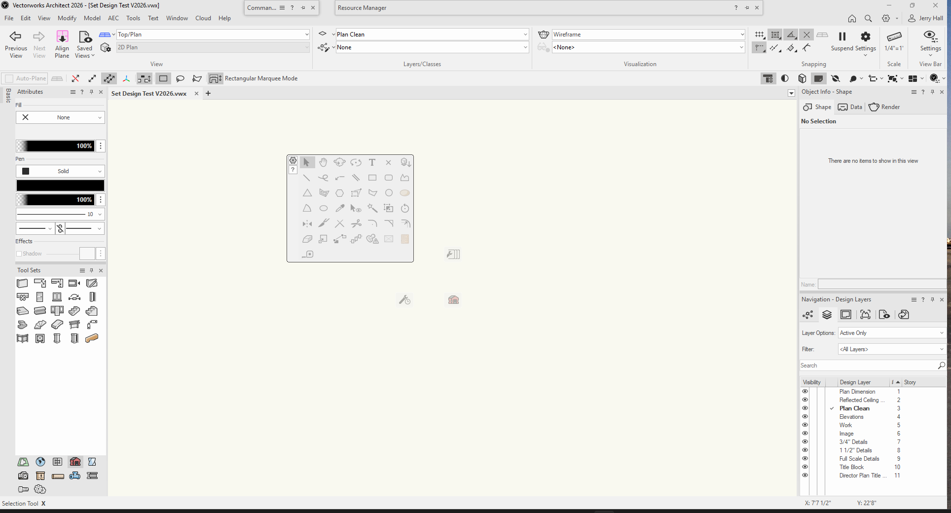Open the Fill style None dropdown
The width and height of the screenshot is (951, 513).
click(x=60, y=117)
